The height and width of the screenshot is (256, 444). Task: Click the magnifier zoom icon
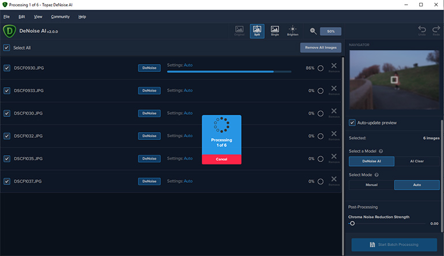point(313,31)
